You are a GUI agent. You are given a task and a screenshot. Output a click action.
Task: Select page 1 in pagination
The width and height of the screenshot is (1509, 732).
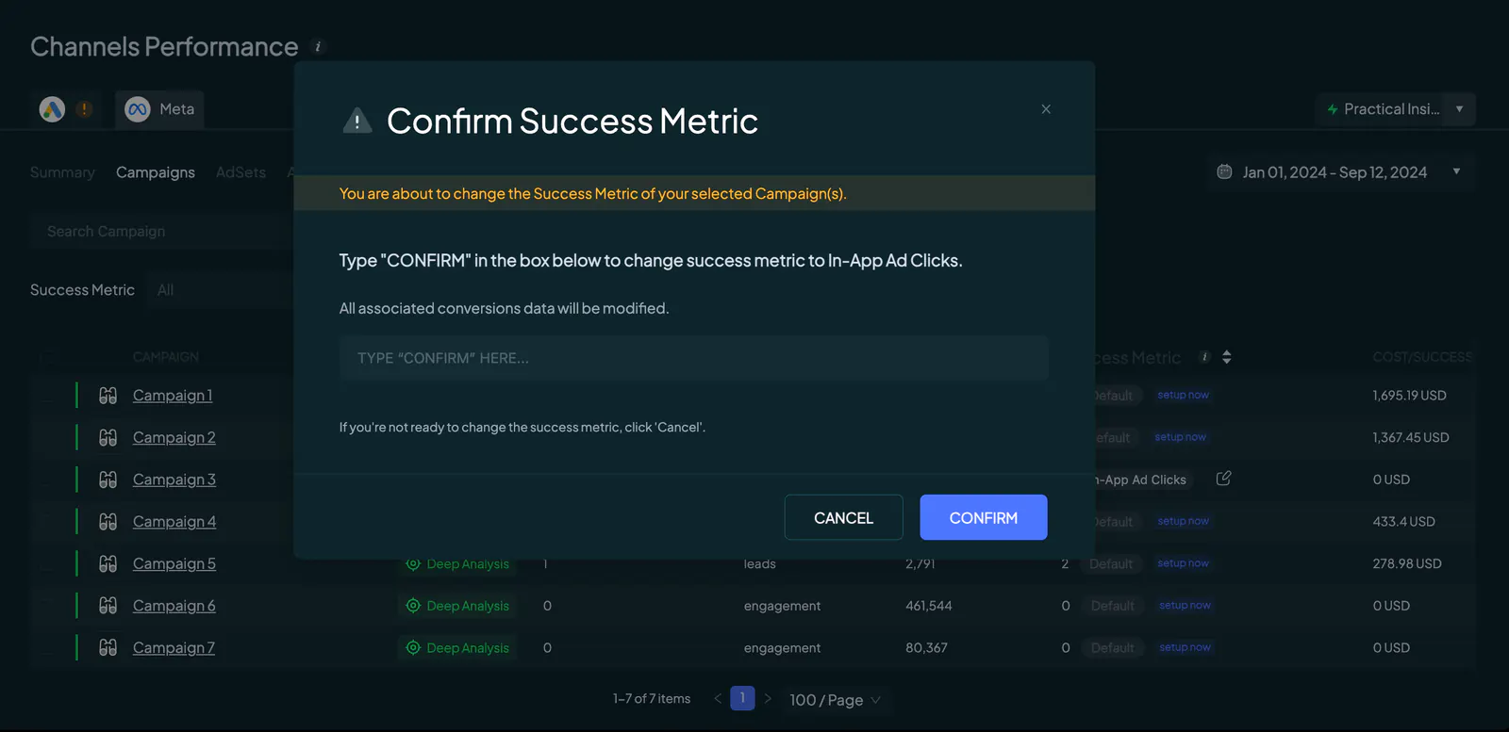click(742, 698)
